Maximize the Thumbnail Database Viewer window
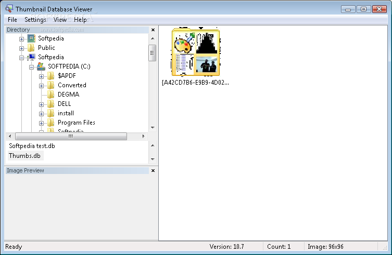The width and height of the screenshot is (392, 255). (363, 9)
